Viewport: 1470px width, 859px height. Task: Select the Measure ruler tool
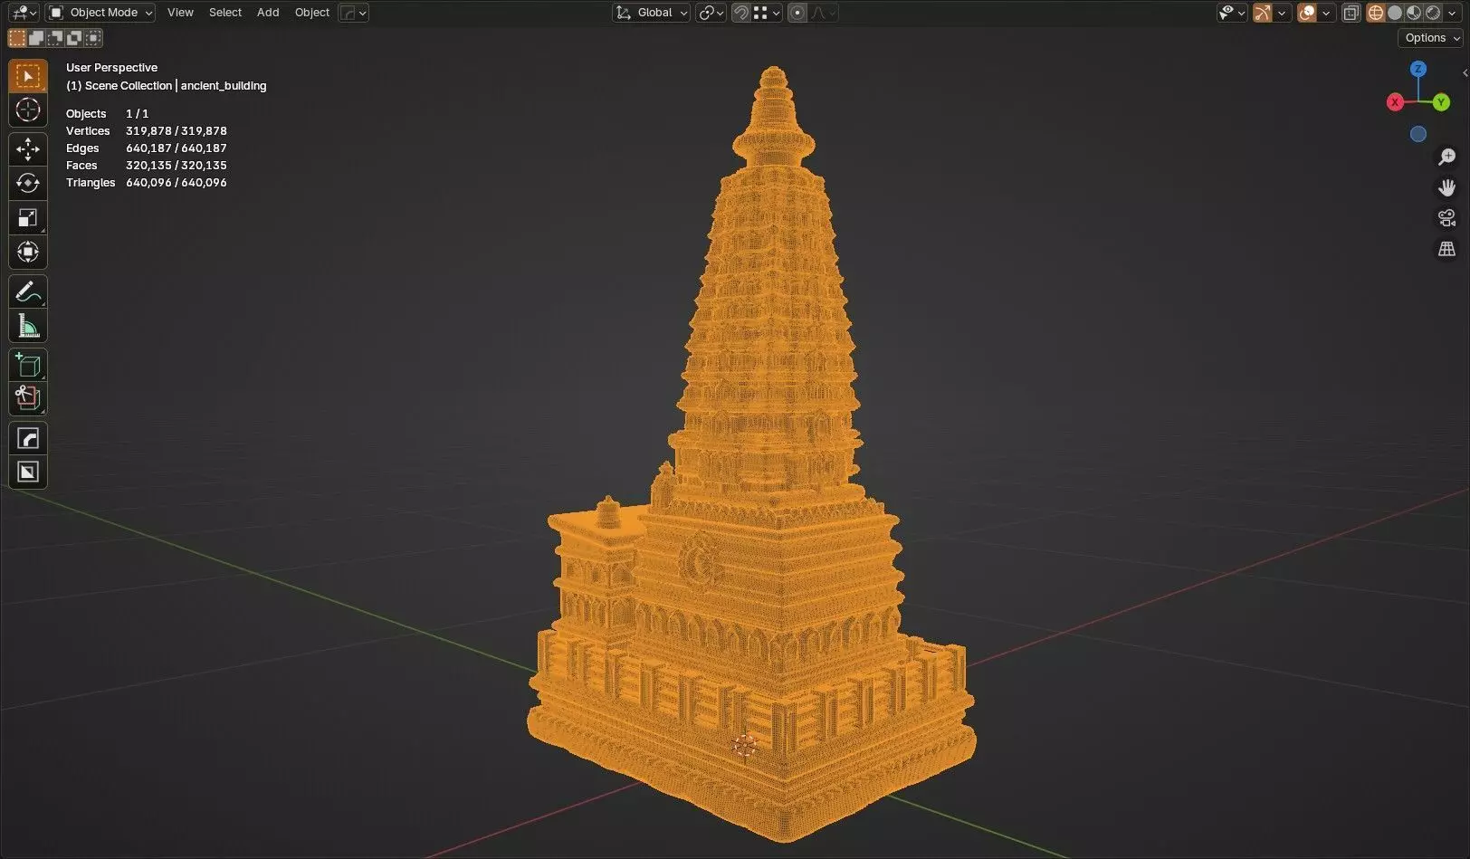click(x=28, y=326)
